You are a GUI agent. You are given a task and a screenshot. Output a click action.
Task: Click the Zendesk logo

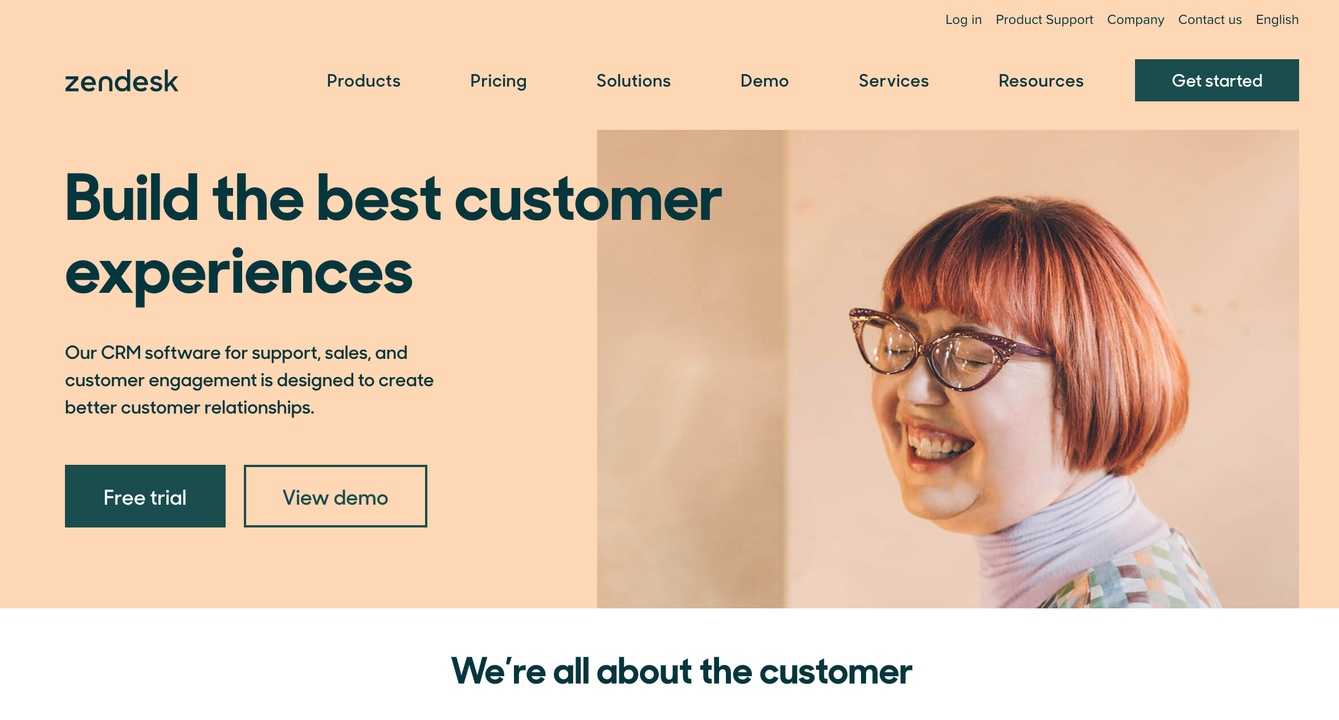[x=121, y=81]
